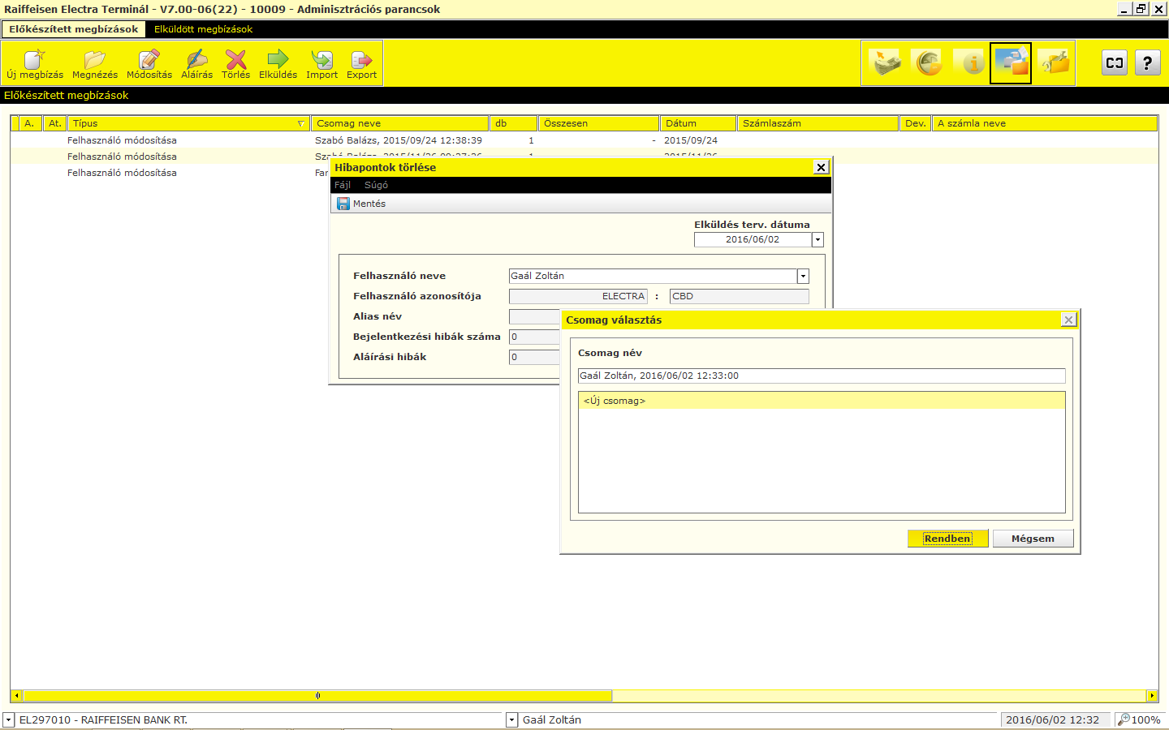Click the Import toolbar icon

pyautogui.click(x=321, y=59)
